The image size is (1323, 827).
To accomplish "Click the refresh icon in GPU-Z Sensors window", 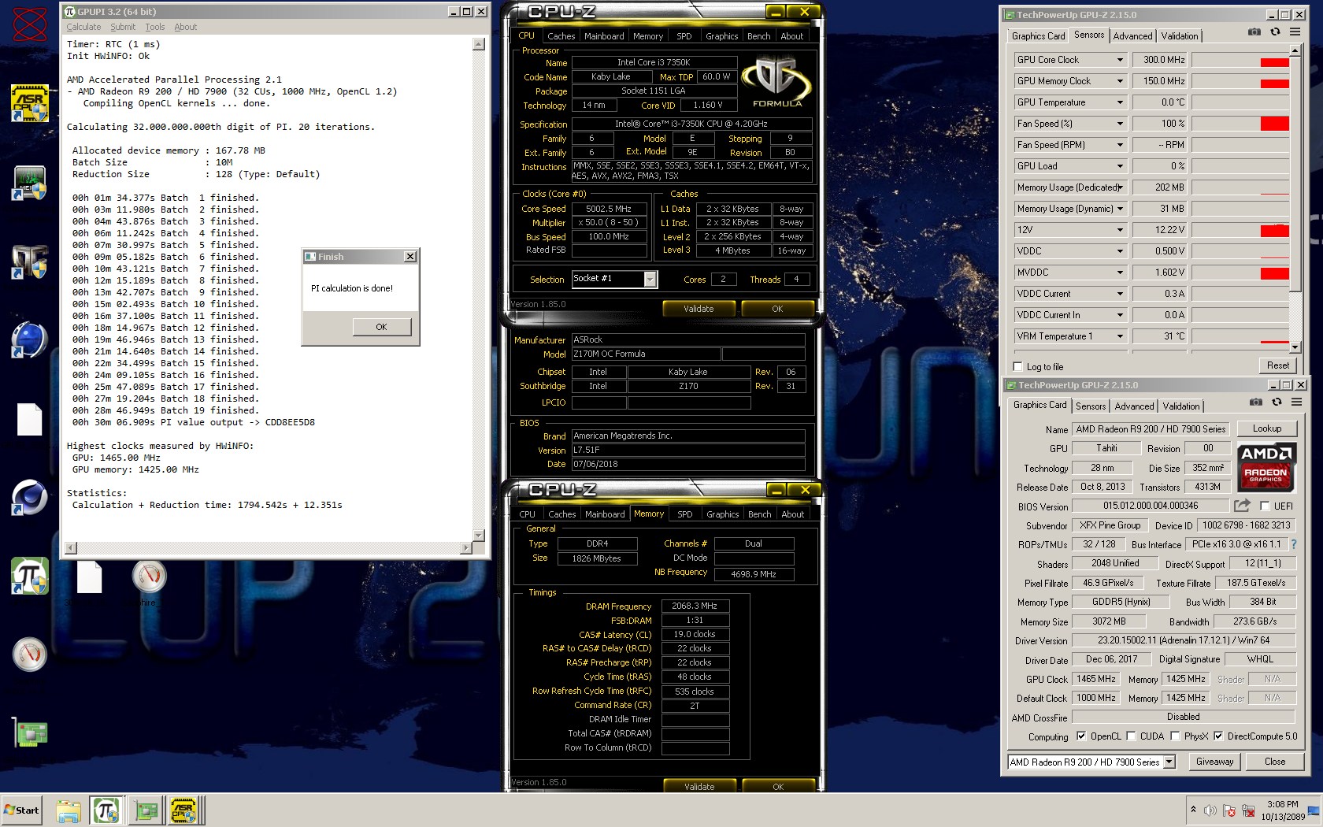I will 1275,32.
